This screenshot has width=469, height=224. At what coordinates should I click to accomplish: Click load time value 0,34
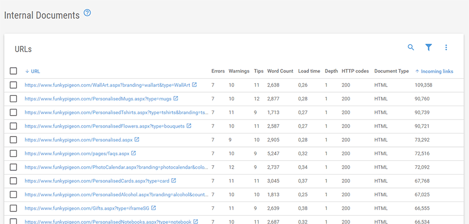tap(302, 167)
